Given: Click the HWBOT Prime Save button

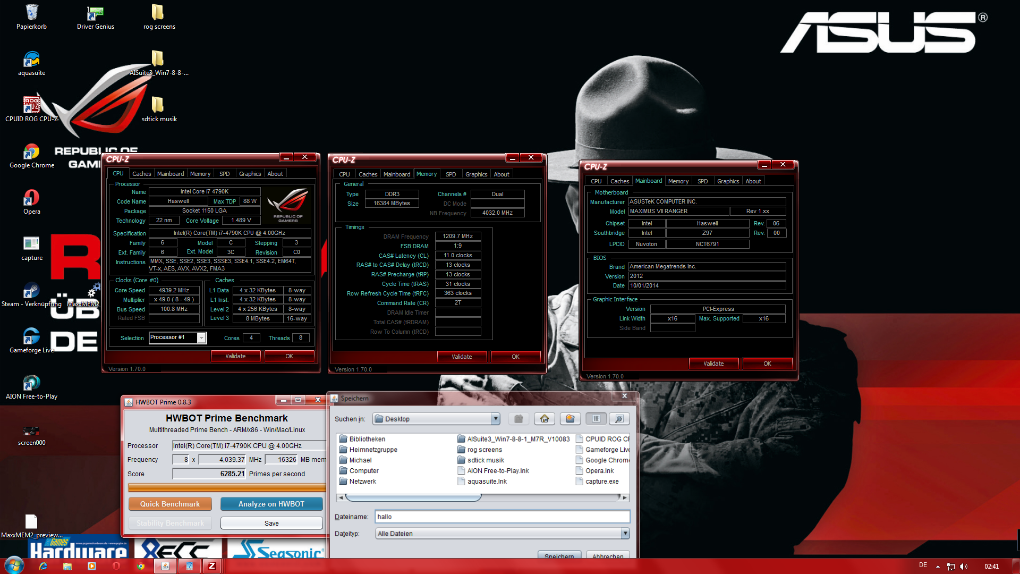Looking at the screenshot, I should tap(271, 523).
